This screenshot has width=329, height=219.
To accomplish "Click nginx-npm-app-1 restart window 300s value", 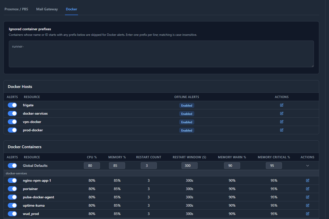I will 190,180.
